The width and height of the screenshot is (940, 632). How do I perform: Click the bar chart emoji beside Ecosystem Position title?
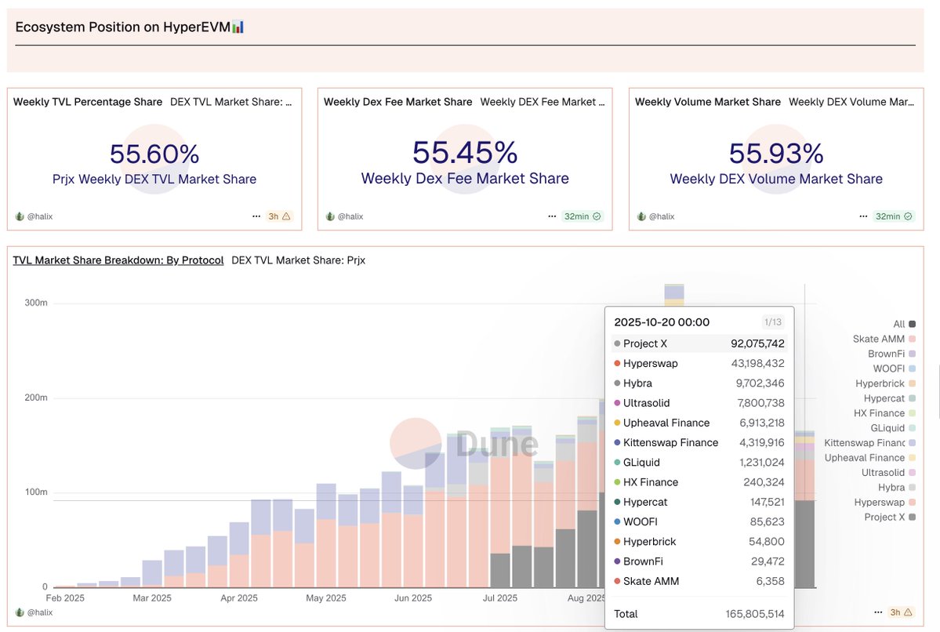(x=238, y=27)
